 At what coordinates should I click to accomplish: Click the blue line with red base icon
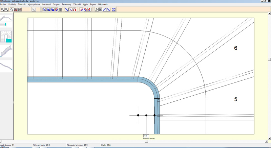click(x=70, y=9)
